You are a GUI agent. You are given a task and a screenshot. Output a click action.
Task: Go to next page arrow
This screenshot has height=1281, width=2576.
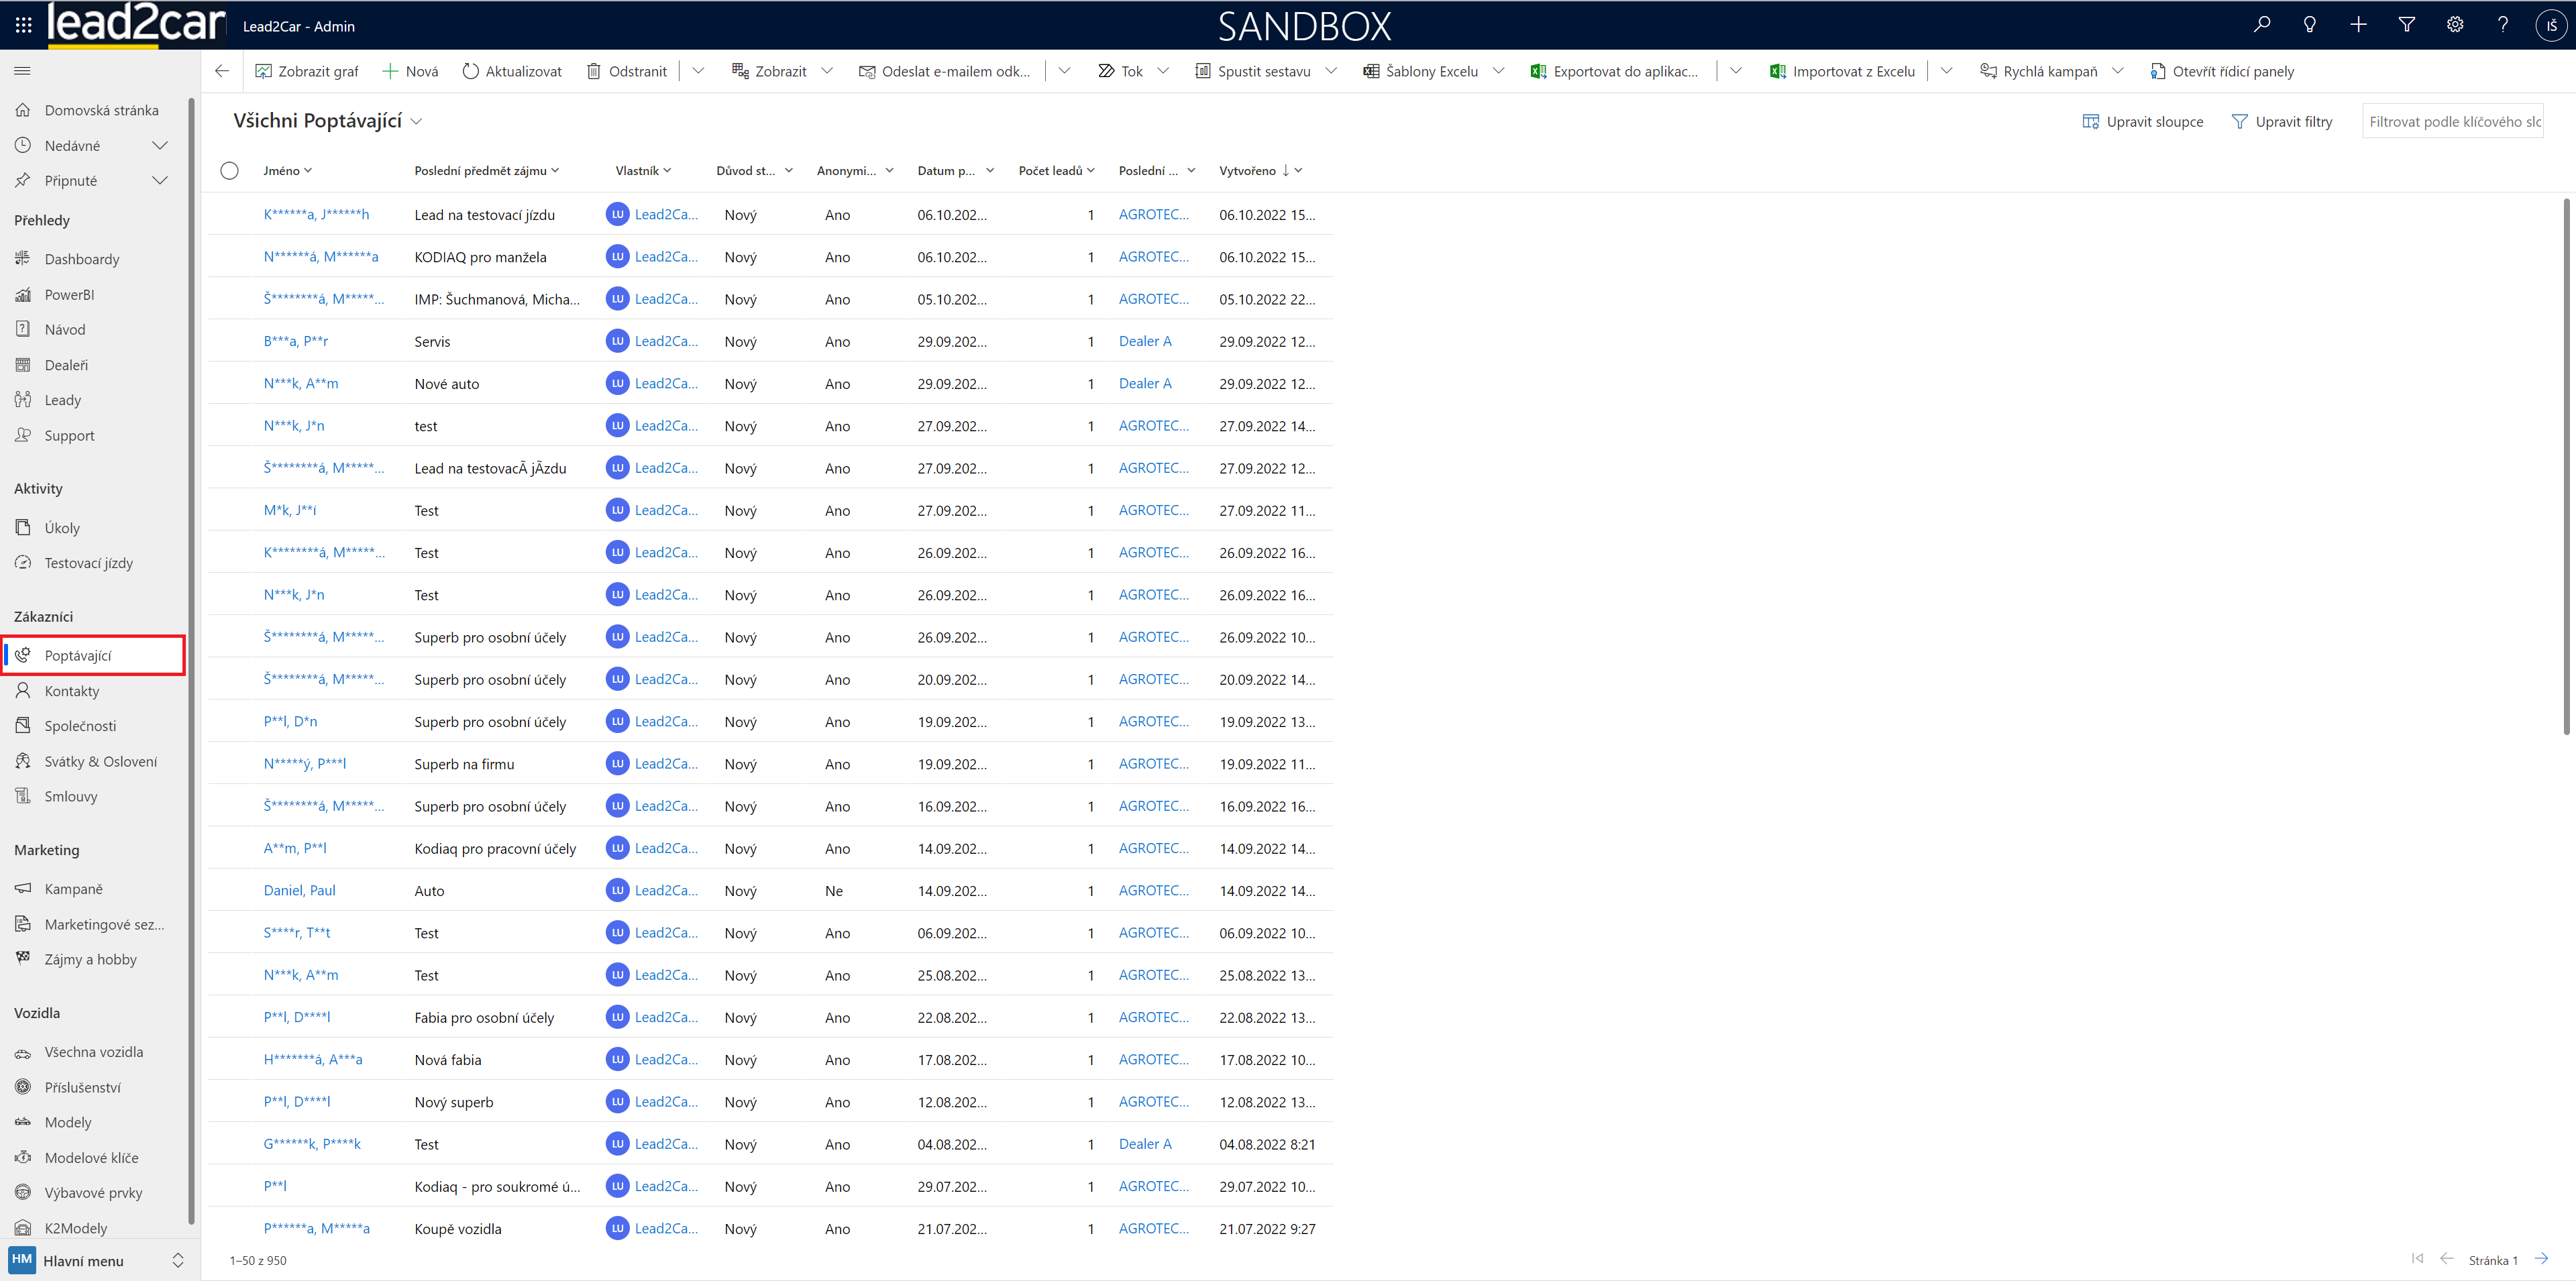pyautogui.click(x=2541, y=1259)
